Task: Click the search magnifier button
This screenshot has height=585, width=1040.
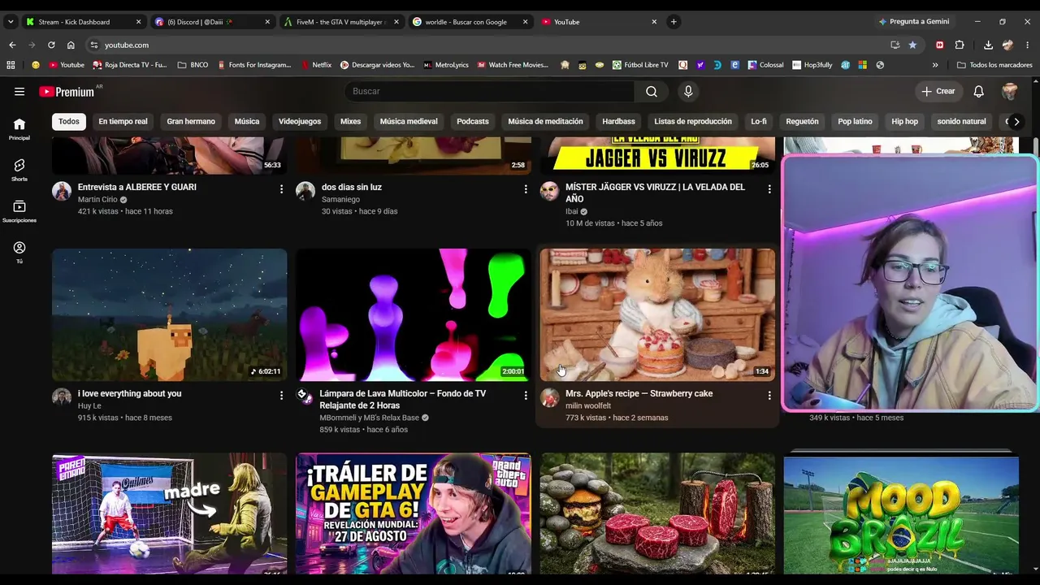Action: tap(652, 92)
